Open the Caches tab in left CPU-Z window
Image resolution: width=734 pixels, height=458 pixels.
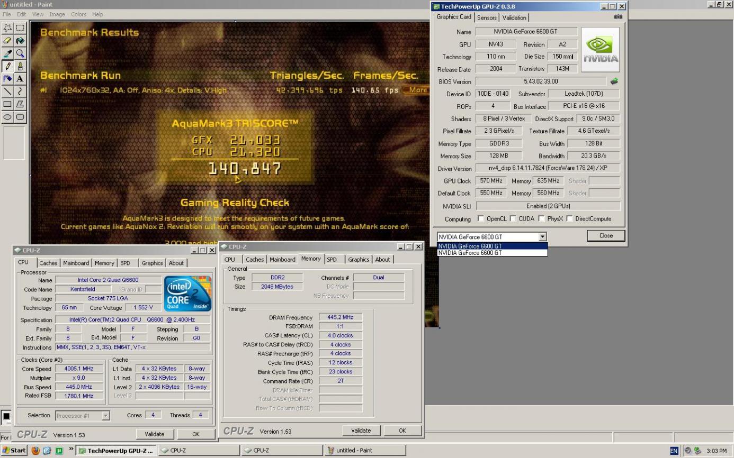(48, 263)
